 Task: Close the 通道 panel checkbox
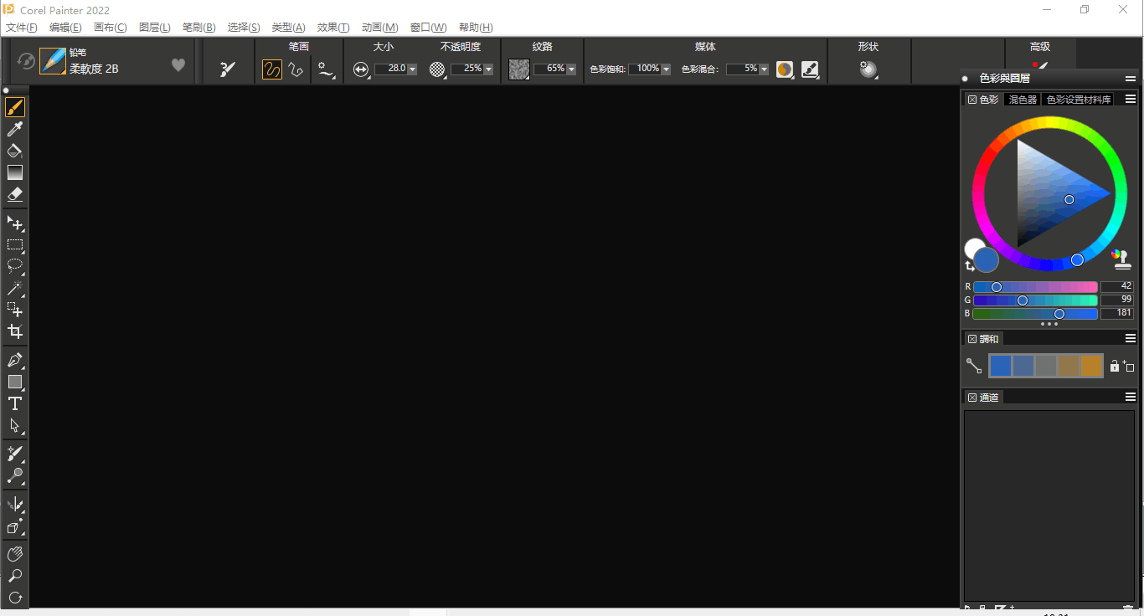pos(972,398)
